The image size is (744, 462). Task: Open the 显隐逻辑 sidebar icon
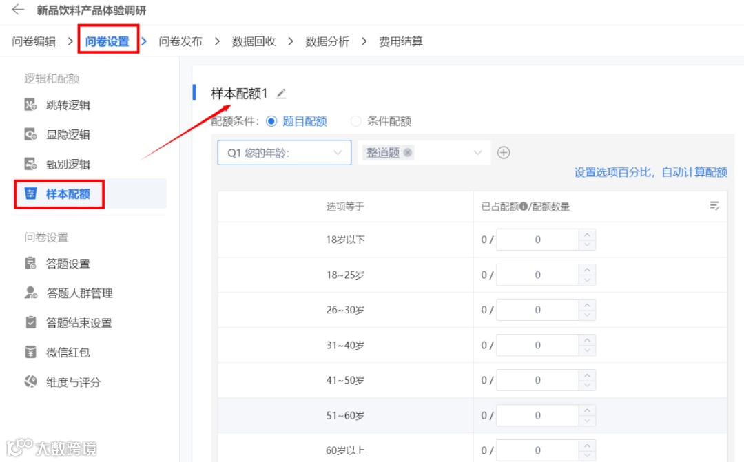[30, 135]
